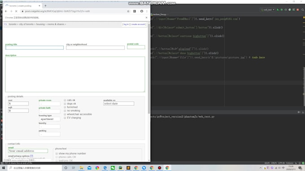Image resolution: width=305 pixels, height=171 pixels.
Task: Click the 'Your email address' field
Action: pyautogui.click(x=28, y=151)
